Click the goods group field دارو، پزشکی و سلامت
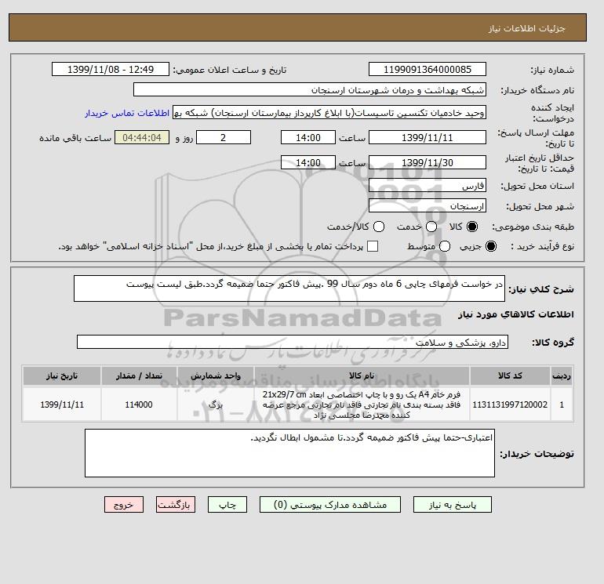 coord(293,342)
